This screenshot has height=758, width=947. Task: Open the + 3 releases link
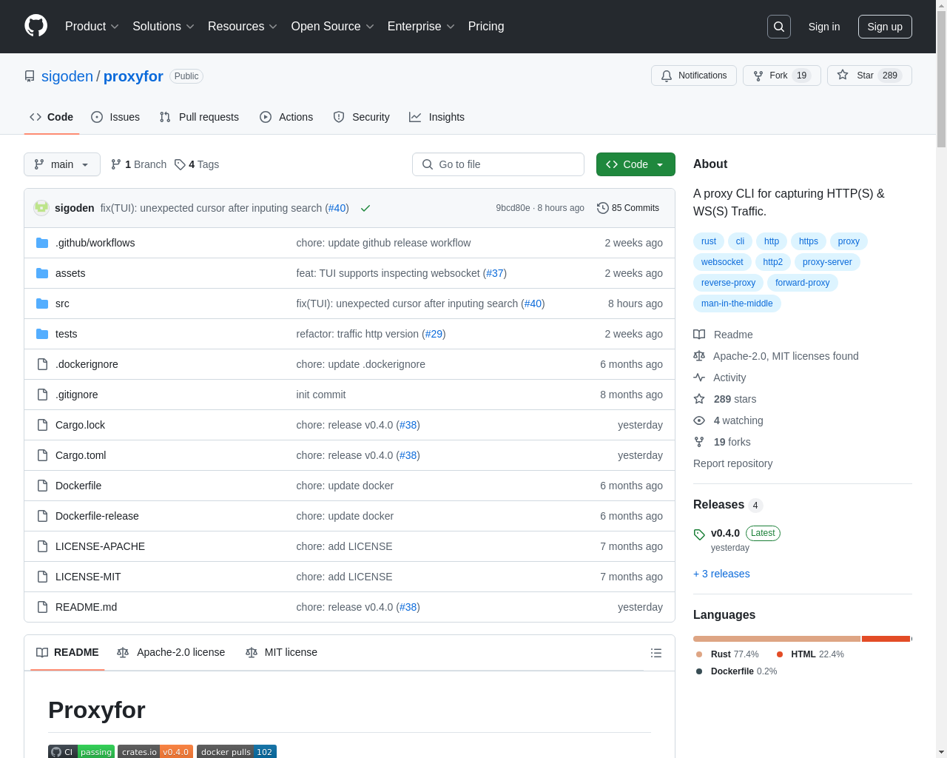point(721,574)
